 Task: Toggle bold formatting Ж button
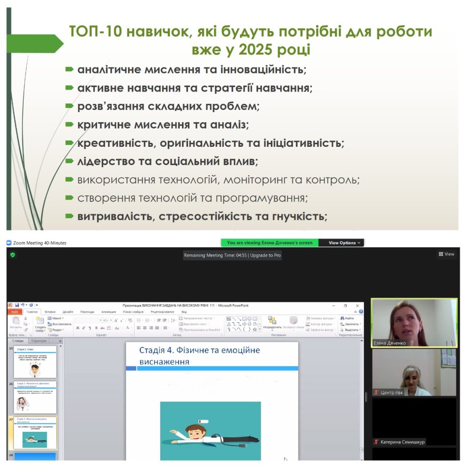(78, 328)
